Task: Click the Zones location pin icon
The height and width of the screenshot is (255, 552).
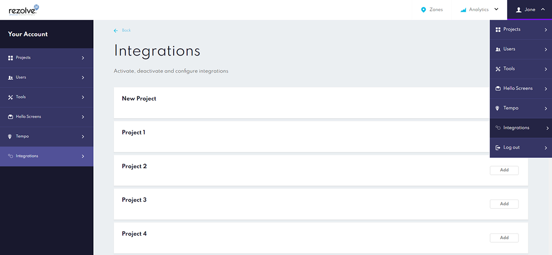Action: pos(423,10)
